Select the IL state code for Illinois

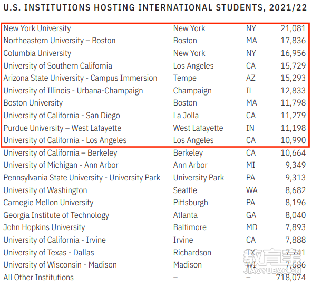(249, 91)
